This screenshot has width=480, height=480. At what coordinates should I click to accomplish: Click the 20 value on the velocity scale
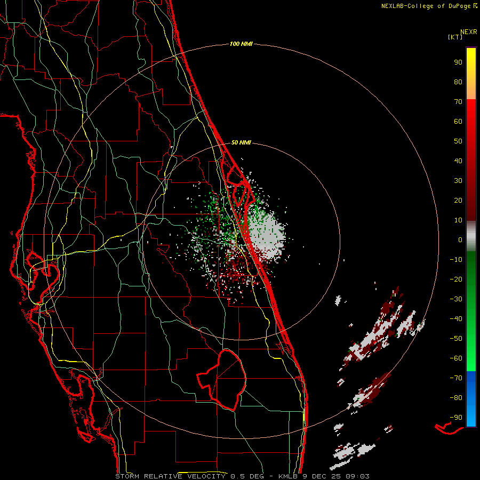click(458, 200)
